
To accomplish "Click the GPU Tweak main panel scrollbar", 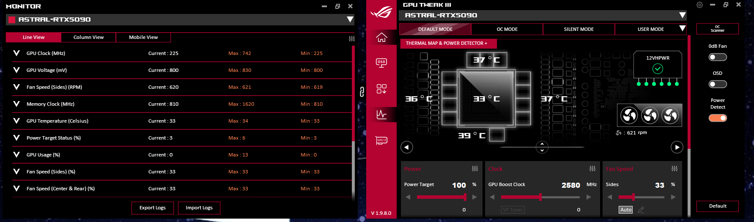I will (x=689, y=92).
